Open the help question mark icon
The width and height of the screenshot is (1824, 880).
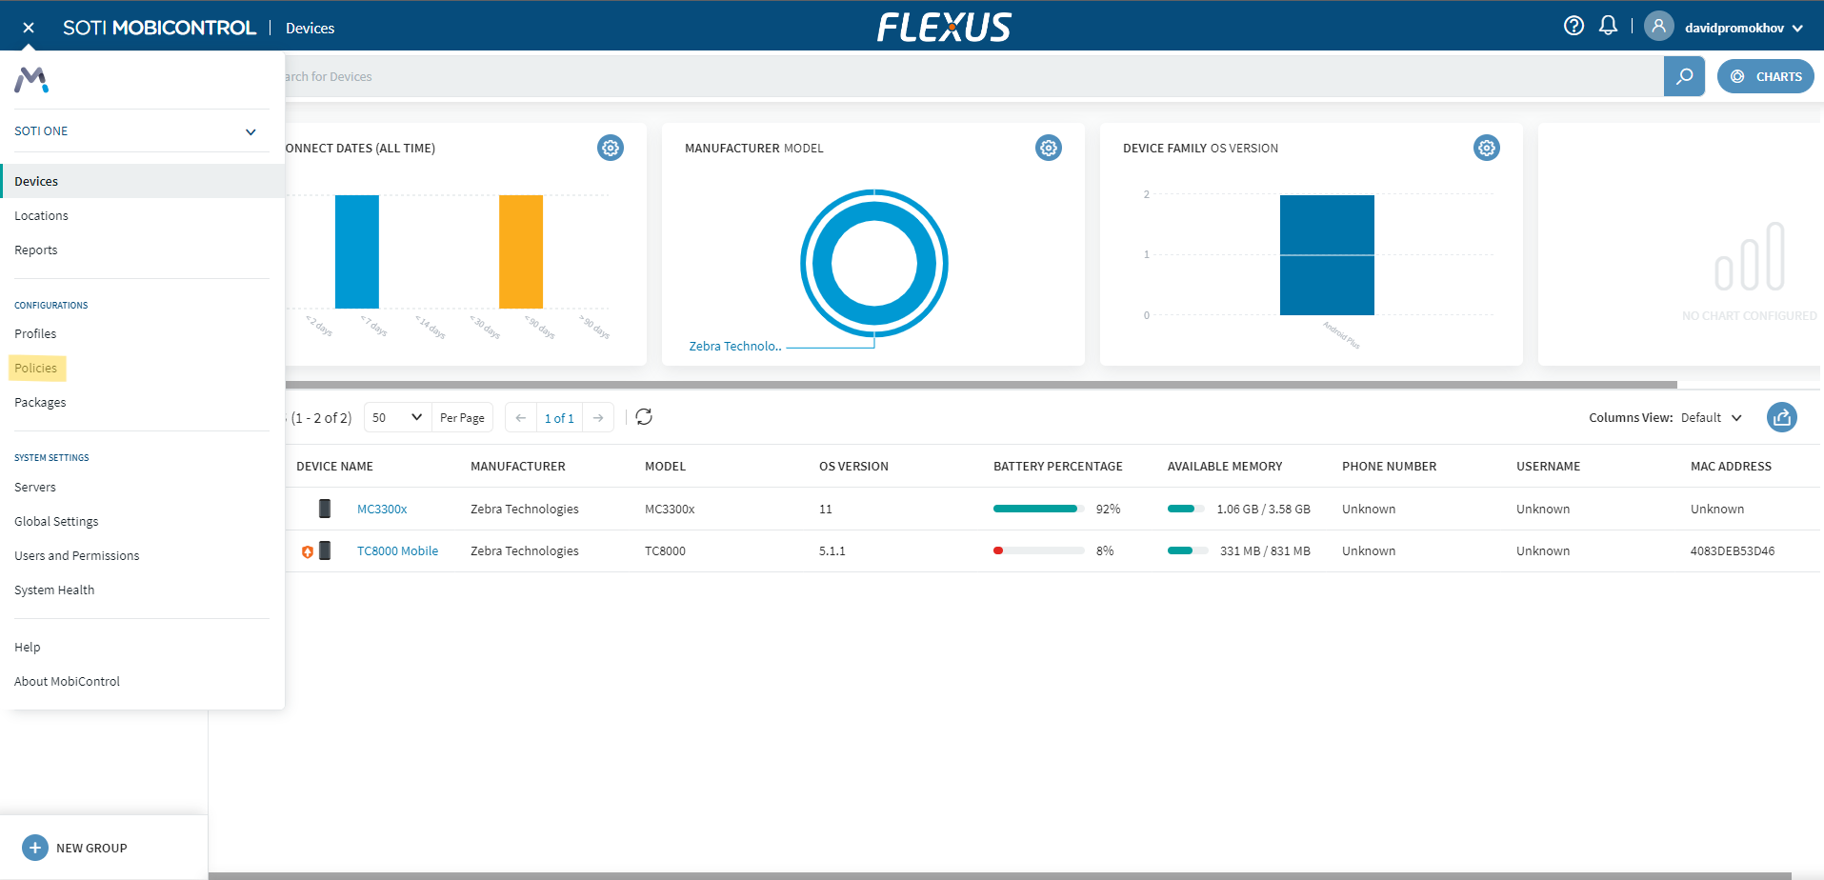1573,26
